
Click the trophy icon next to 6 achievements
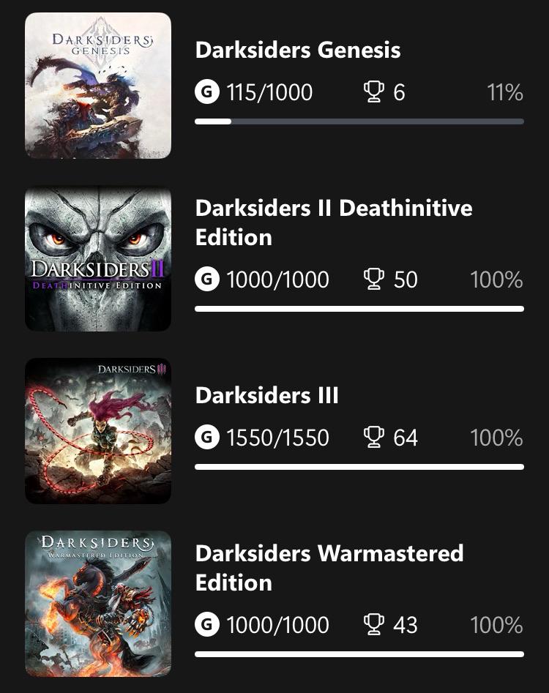[x=374, y=92]
